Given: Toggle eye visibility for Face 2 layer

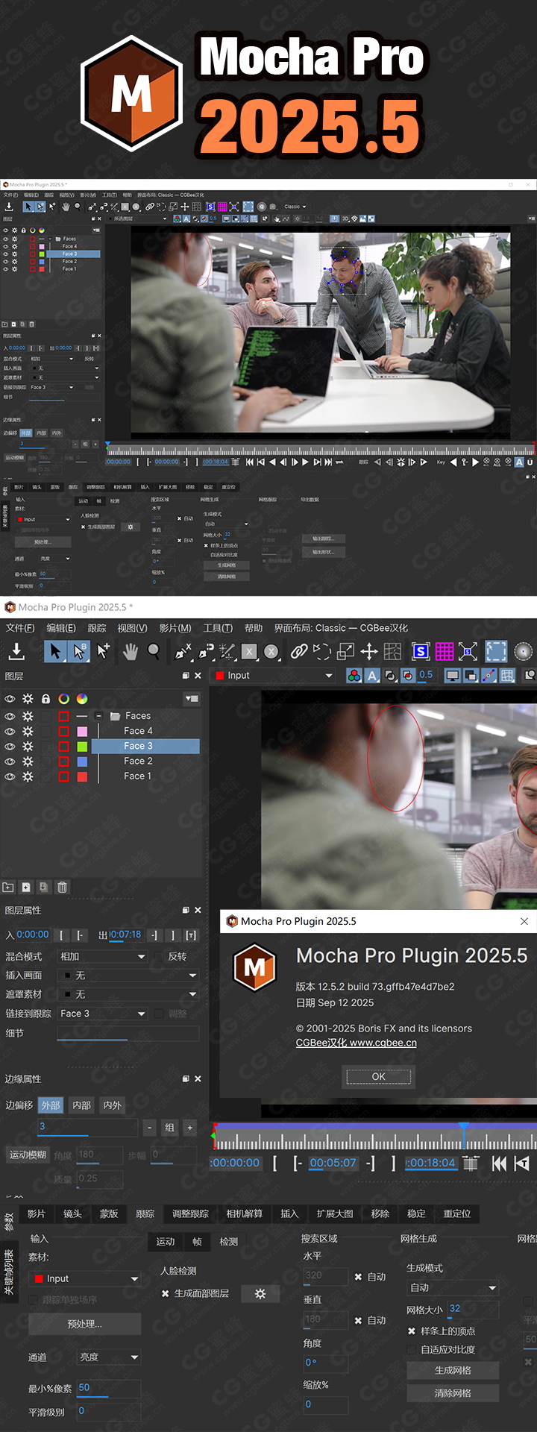Looking at the screenshot, I should [10, 761].
